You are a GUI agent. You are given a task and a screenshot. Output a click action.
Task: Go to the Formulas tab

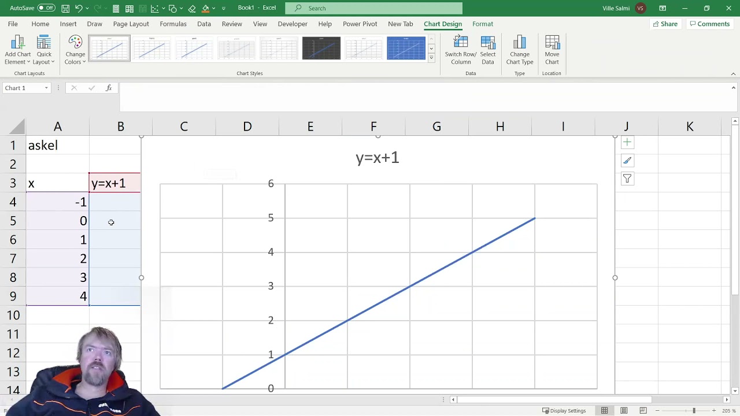[x=173, y=24]
